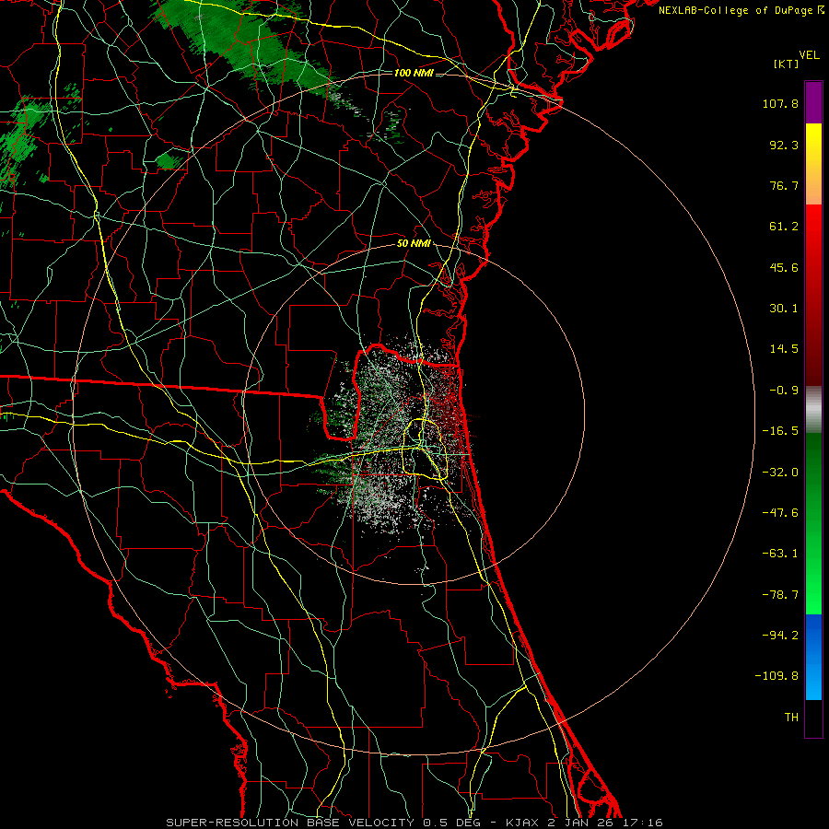Click the NEXLAB-College of DuPage credit text
Image resolution: width=829 pixels, height=829 pixels.
[x=741, y=10]
